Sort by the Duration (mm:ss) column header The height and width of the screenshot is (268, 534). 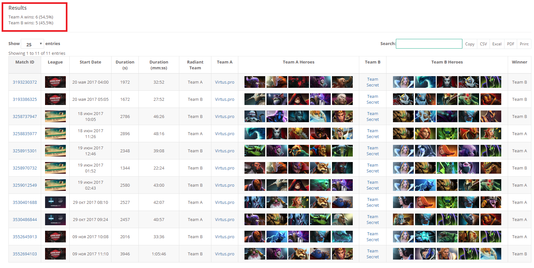[x=159, y=65]
